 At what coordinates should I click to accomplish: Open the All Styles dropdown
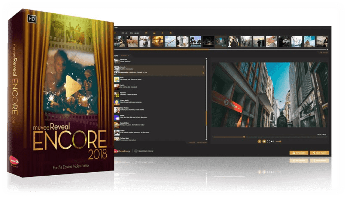[125, 56]
